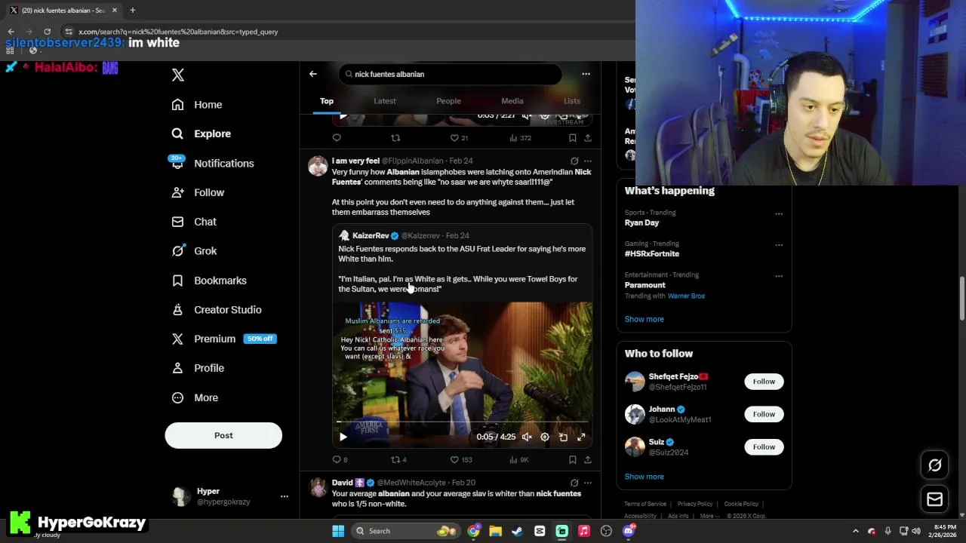Open Creator Studio in sidebar
Image resolution: width=966 pixels, height=543 pixels.
point(217,310)
